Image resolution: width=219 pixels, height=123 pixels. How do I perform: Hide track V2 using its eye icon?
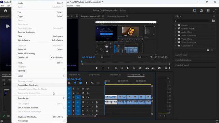[88, 93]
